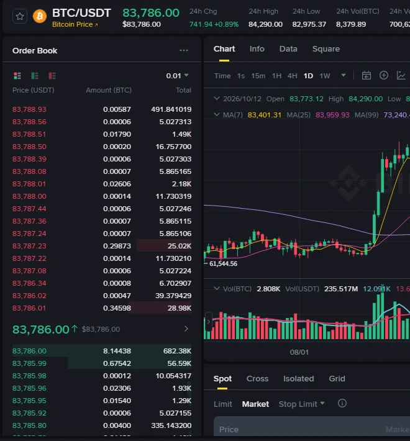The image size is (410, 441).
Task: Switch to the Info tab
Action: pos(257,49)
